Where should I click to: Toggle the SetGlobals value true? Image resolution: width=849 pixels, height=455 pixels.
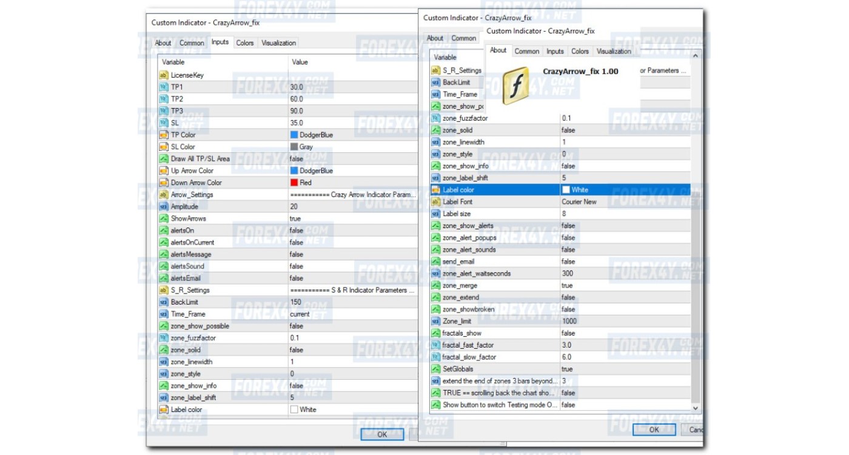567,369
